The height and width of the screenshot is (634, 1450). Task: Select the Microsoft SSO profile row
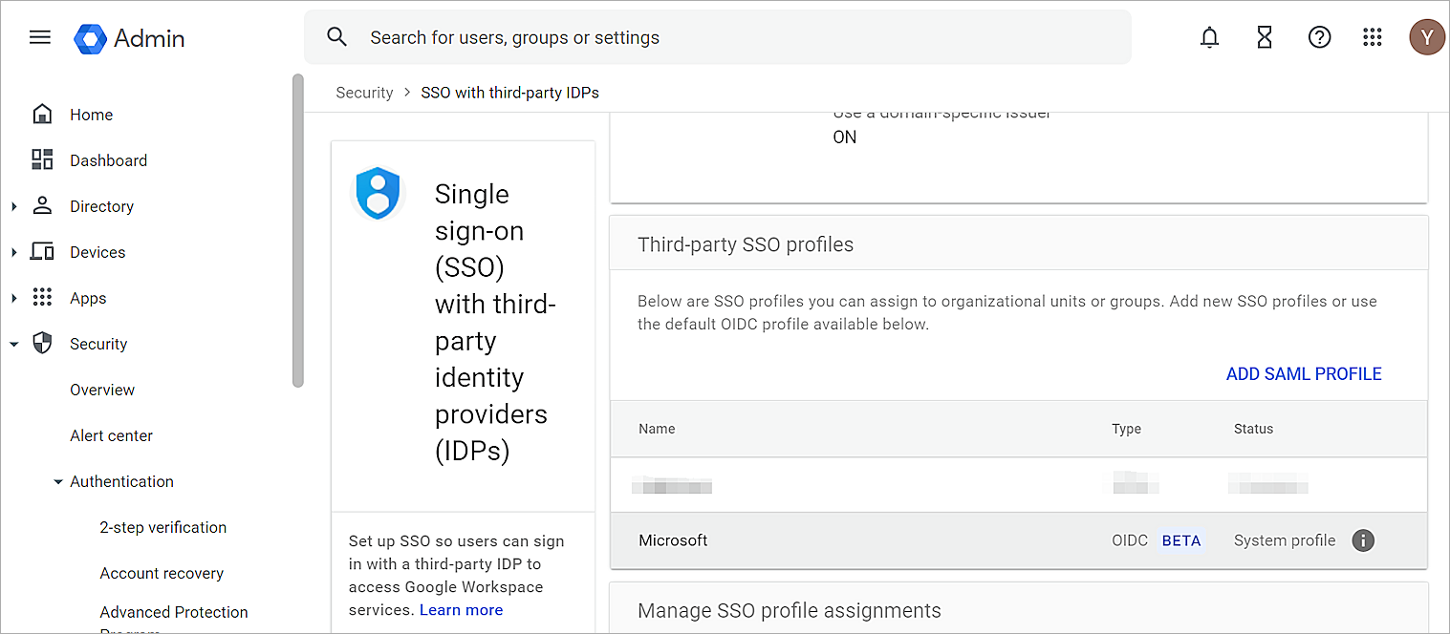coord(673,540)
